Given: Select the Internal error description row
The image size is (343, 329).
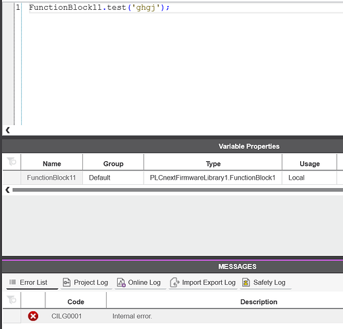Looking at the screenshot, I should 173,316.
